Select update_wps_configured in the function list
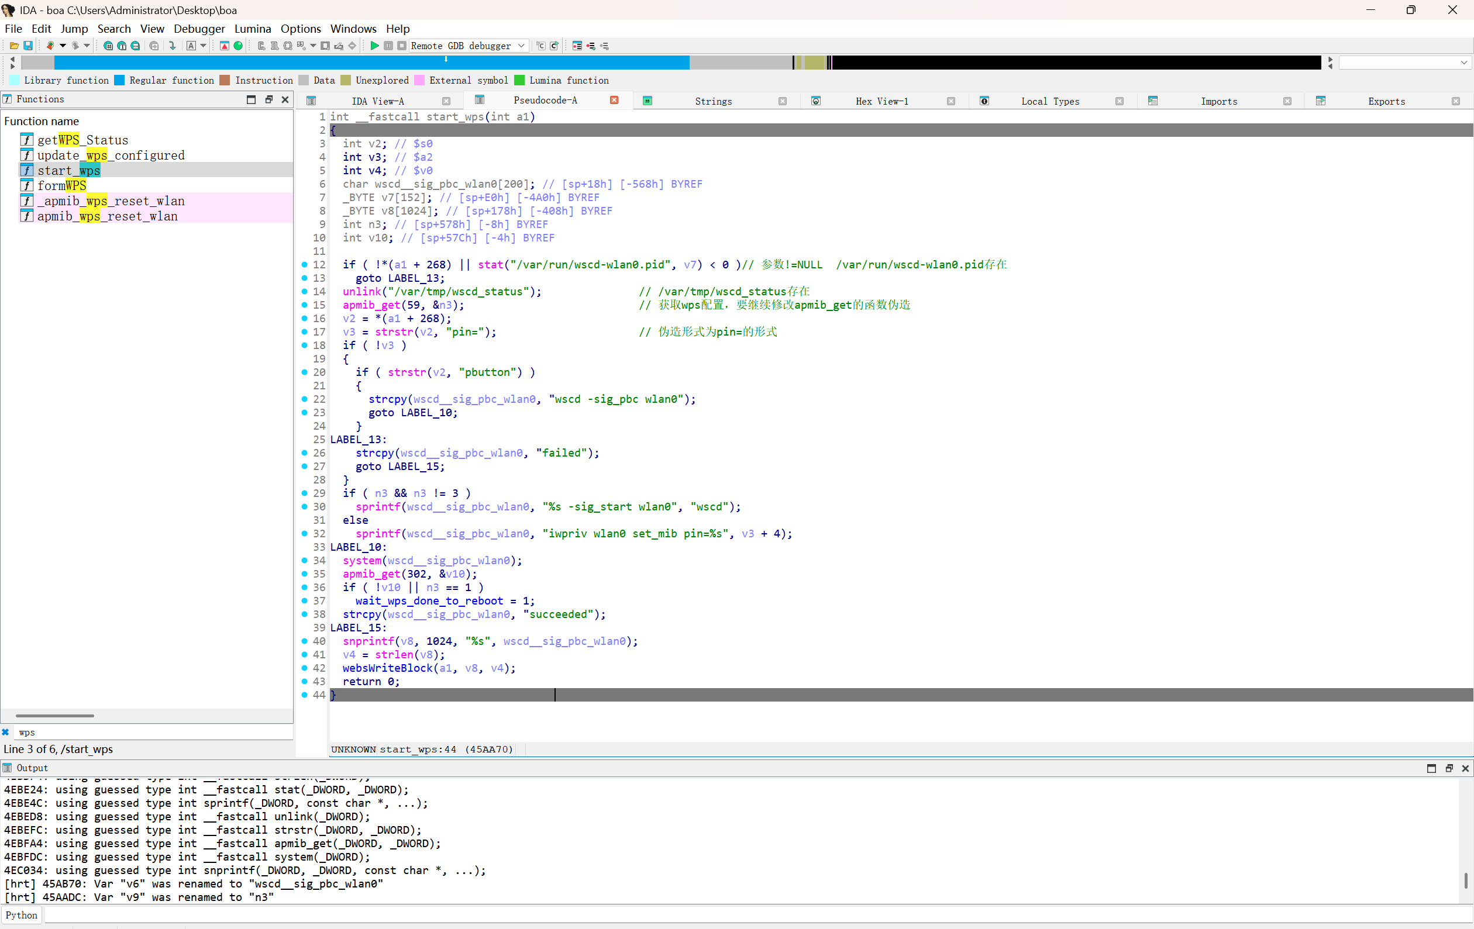1474x929 pixels. click(x=111, y=156)
